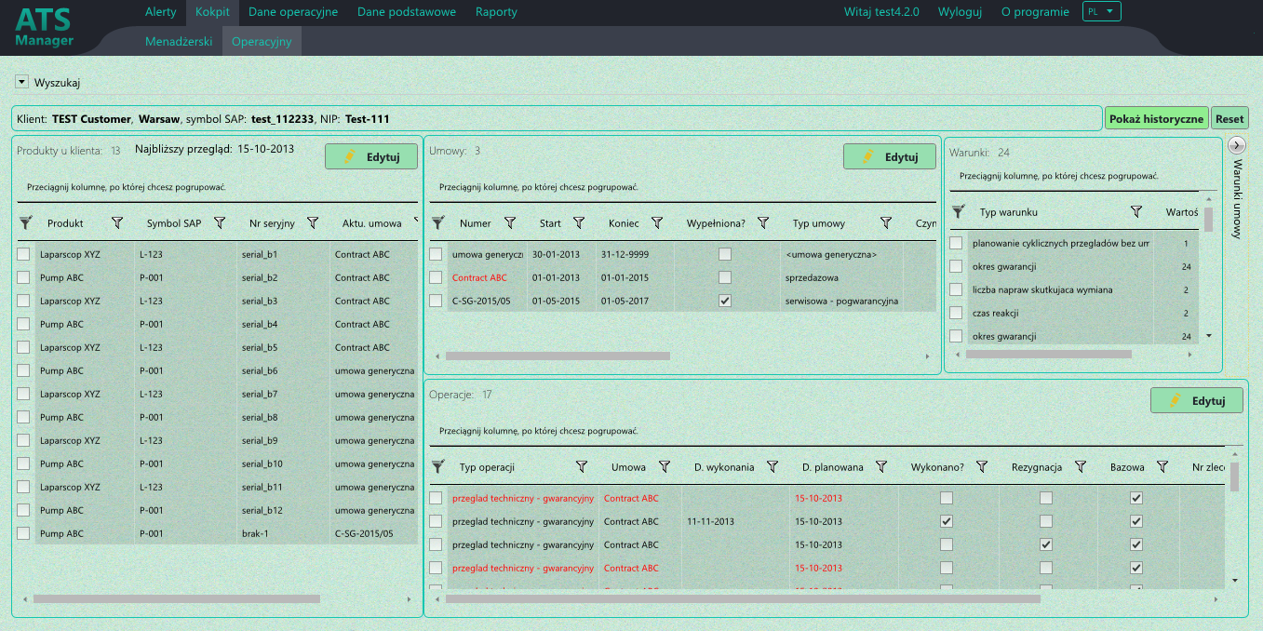Select the checkbox for the serial_b7 row
1263x631 pixels.
point(23,394)
